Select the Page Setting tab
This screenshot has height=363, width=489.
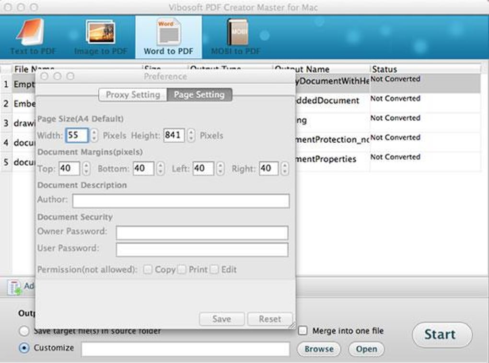pos(199,95)
